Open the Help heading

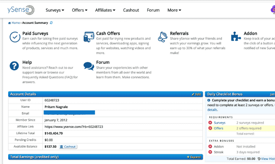27,62
